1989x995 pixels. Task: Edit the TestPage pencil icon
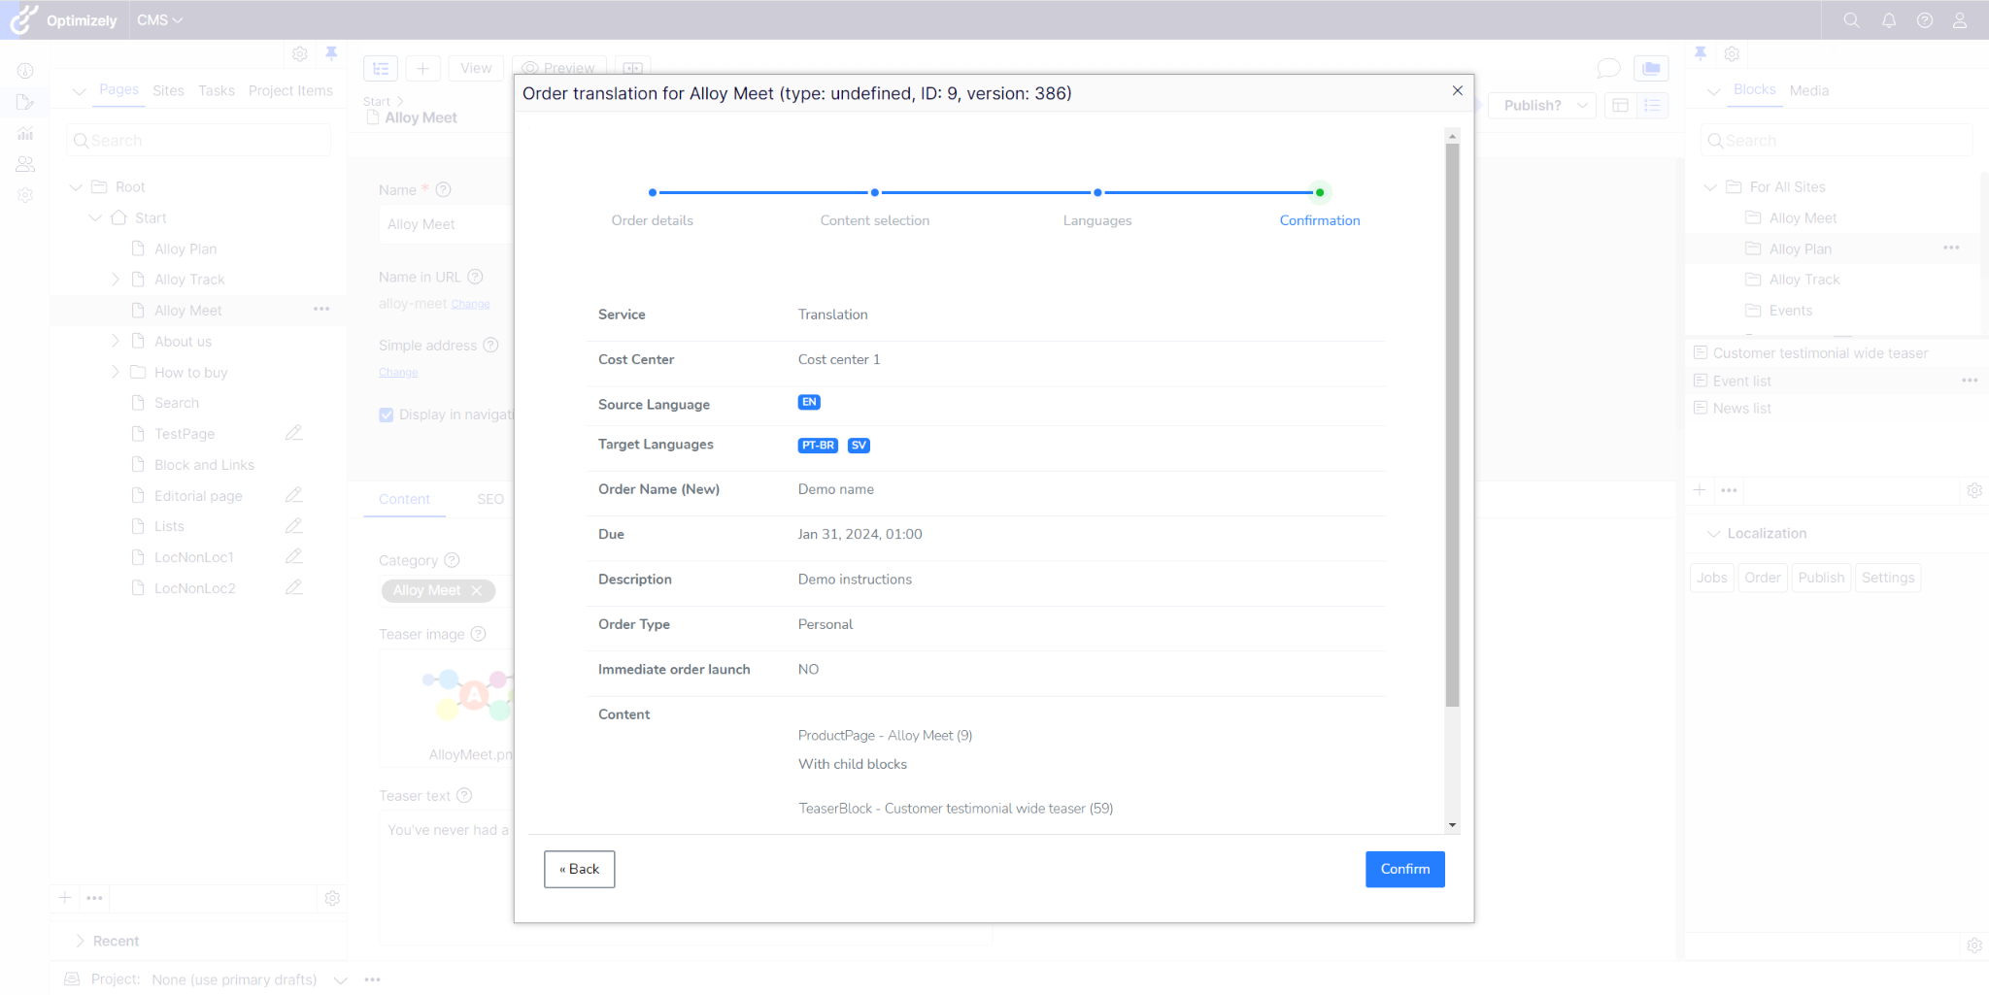293,433
